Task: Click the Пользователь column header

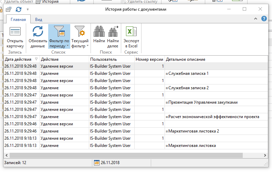Action: click(112, 59)
